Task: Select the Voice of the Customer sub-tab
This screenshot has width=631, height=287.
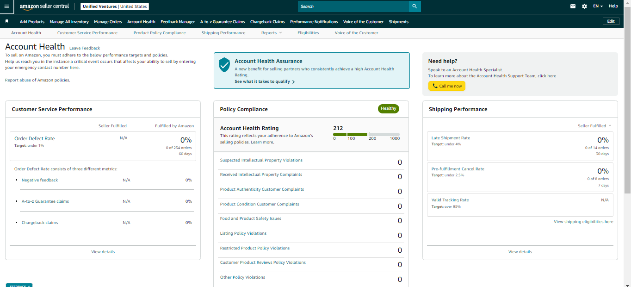Action: point(356,33)
